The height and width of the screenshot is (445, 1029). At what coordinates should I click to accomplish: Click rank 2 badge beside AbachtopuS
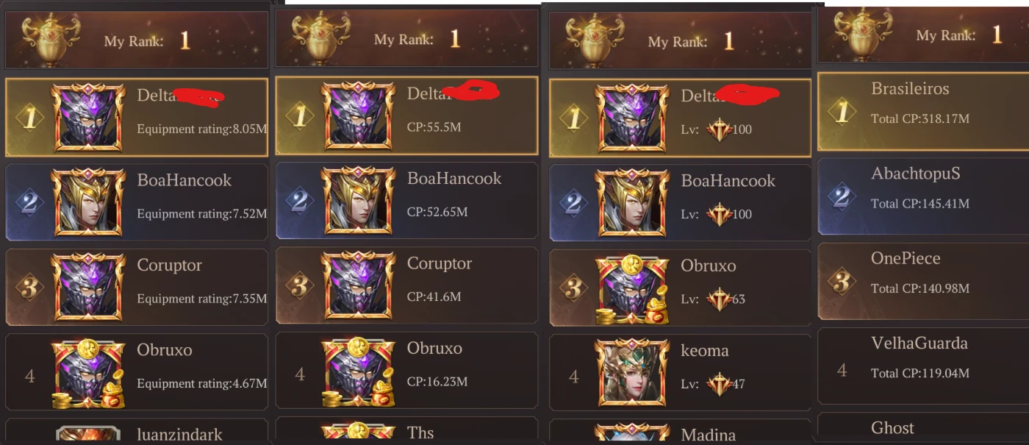click(842, 196)
